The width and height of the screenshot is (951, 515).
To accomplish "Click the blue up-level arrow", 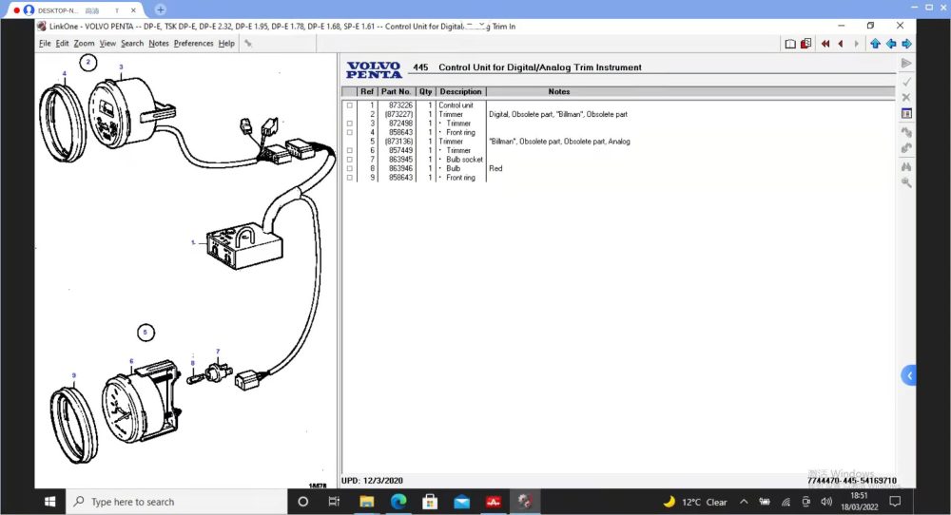I will coord(875,44).
